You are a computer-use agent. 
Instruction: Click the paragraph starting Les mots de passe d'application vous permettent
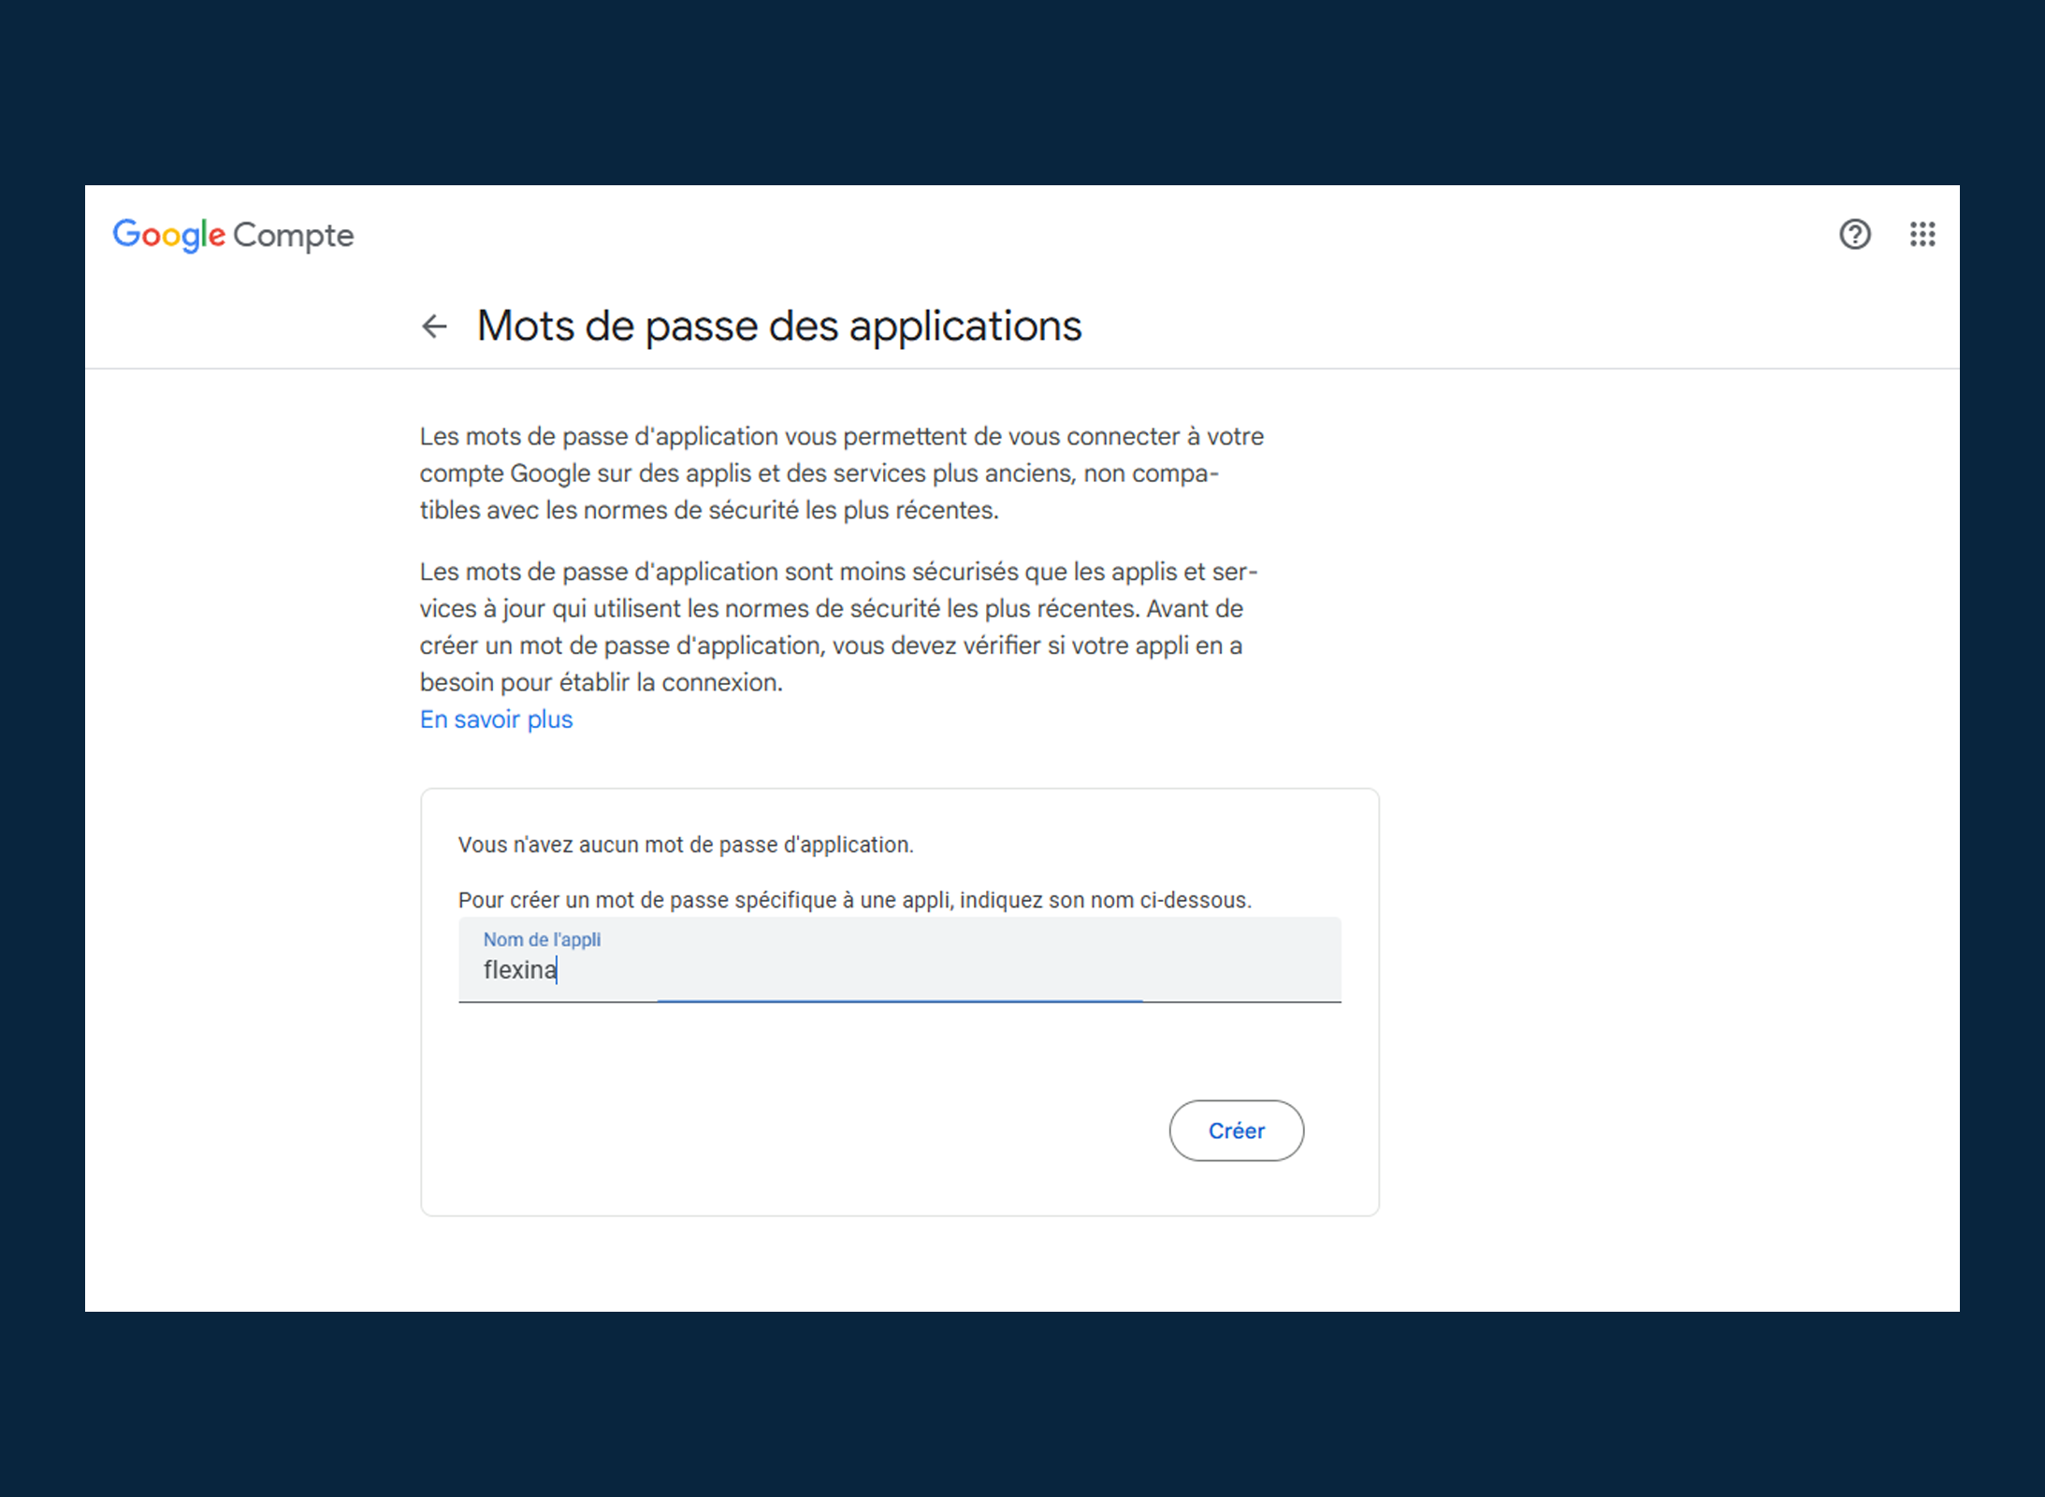click(x=842, y=473)
